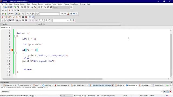
Task: Click the Build and run icon
Action: coord(45,7)
